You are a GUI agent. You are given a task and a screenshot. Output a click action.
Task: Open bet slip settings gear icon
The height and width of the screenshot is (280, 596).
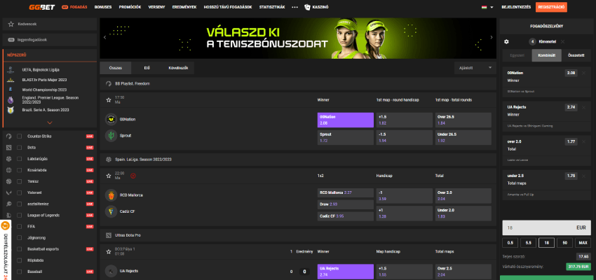coord(507,41)
